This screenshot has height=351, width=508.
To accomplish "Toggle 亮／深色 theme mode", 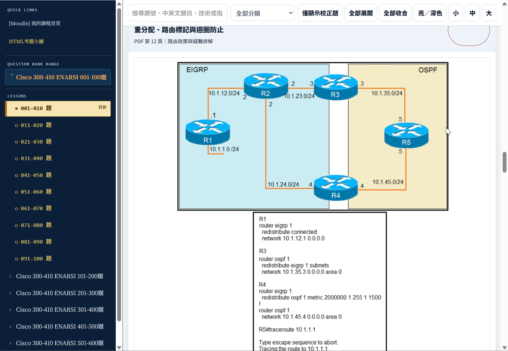I will (x=430, y=13).
